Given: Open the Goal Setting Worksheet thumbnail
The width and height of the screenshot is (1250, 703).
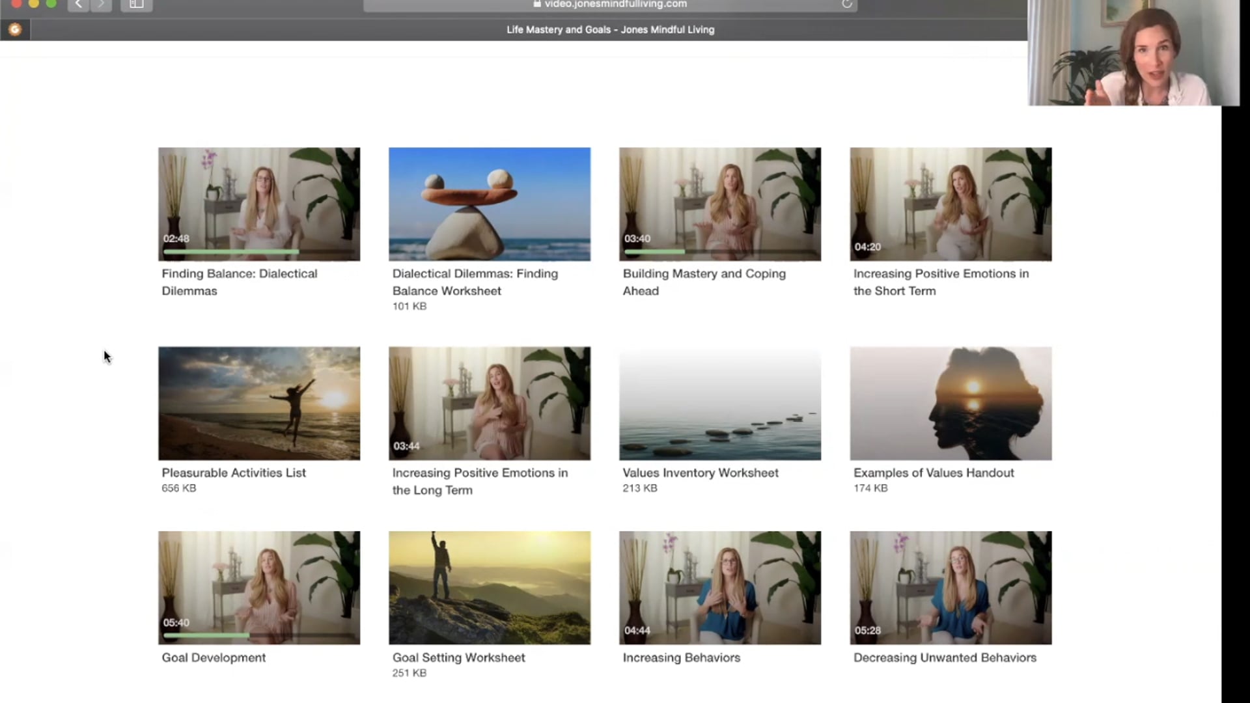Looking at the screenshot, I should 489,587.
